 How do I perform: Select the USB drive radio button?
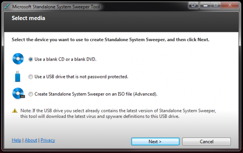31,77
